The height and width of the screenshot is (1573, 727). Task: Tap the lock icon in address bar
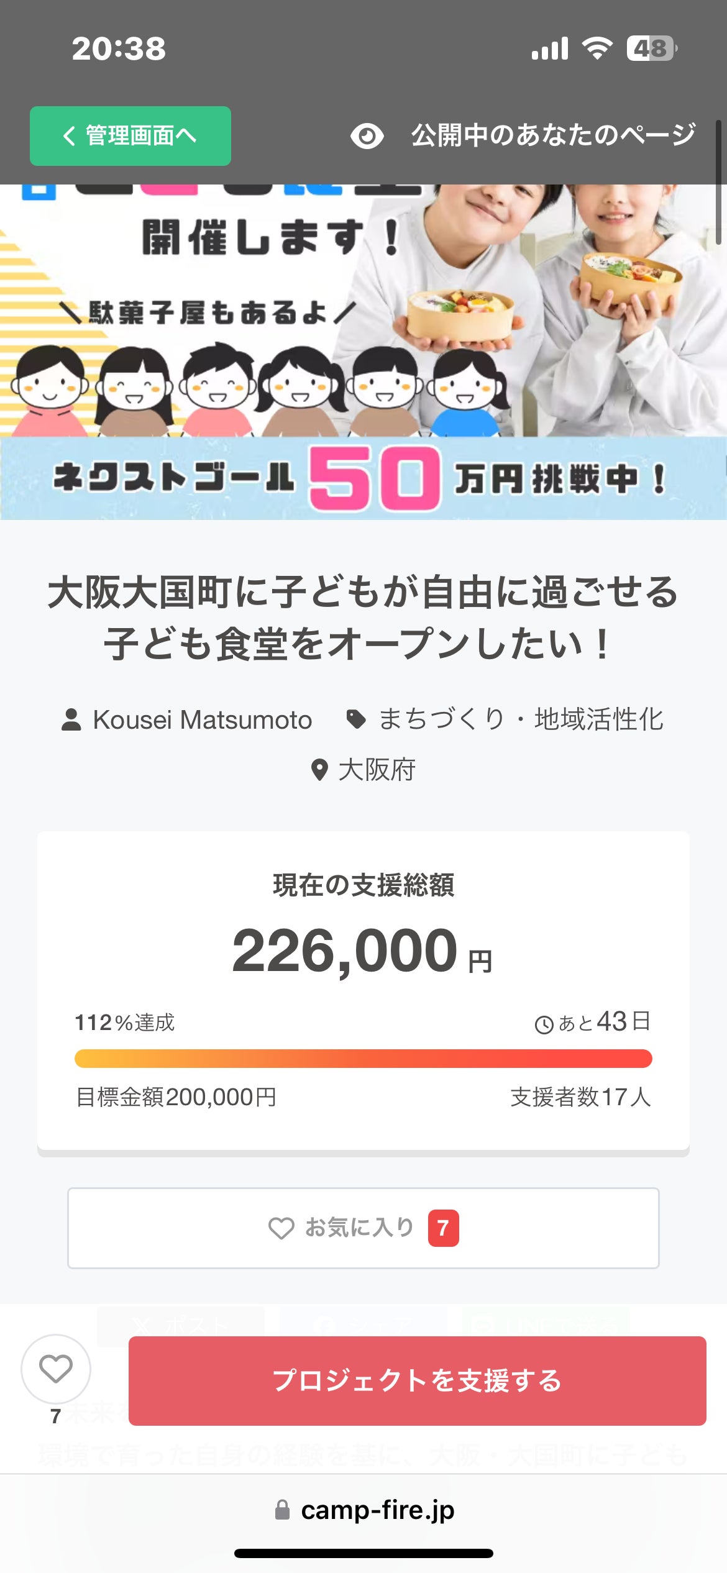pyautogui.click(x=282, y=1510)
